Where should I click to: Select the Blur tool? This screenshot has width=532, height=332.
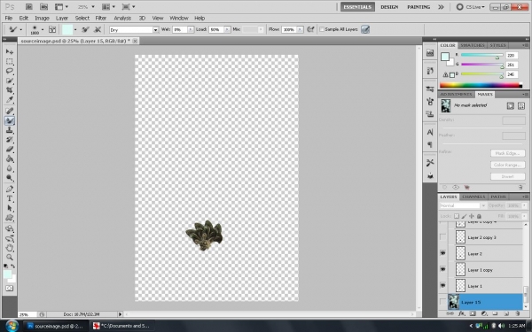tap(10, 168)
